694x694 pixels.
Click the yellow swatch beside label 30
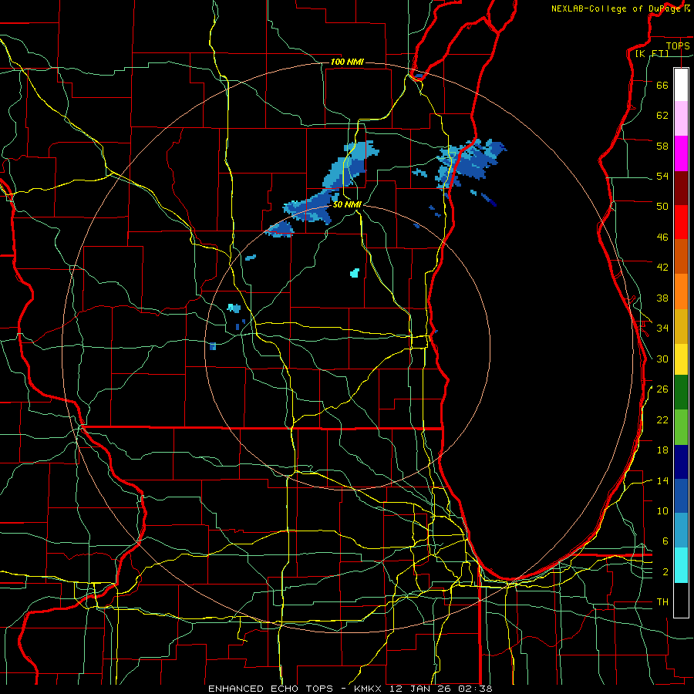pos(681,359)
